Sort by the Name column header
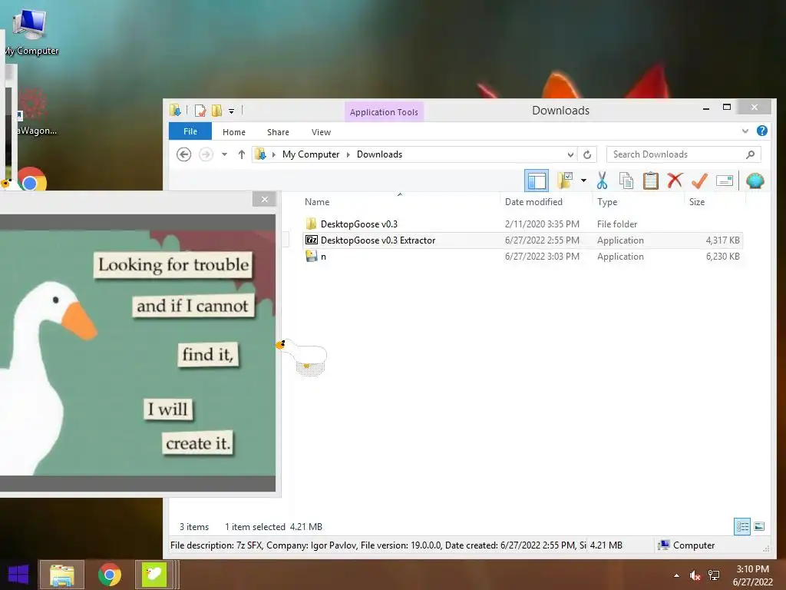Viewport: 786px width, 590px height. [317, 202]
